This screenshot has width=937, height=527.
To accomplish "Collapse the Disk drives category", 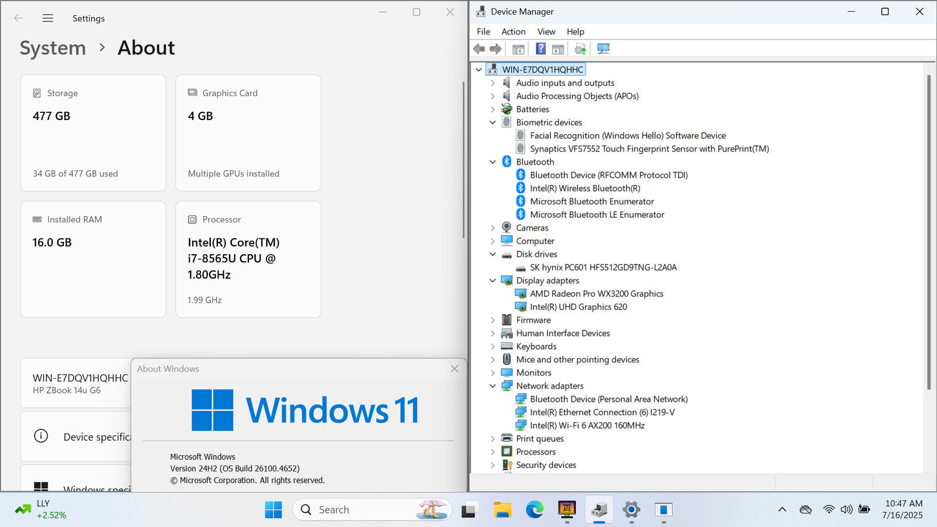I will (x=493, y=254).
